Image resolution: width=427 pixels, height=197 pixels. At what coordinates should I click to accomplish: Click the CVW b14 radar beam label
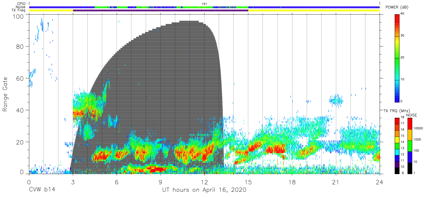41,190
